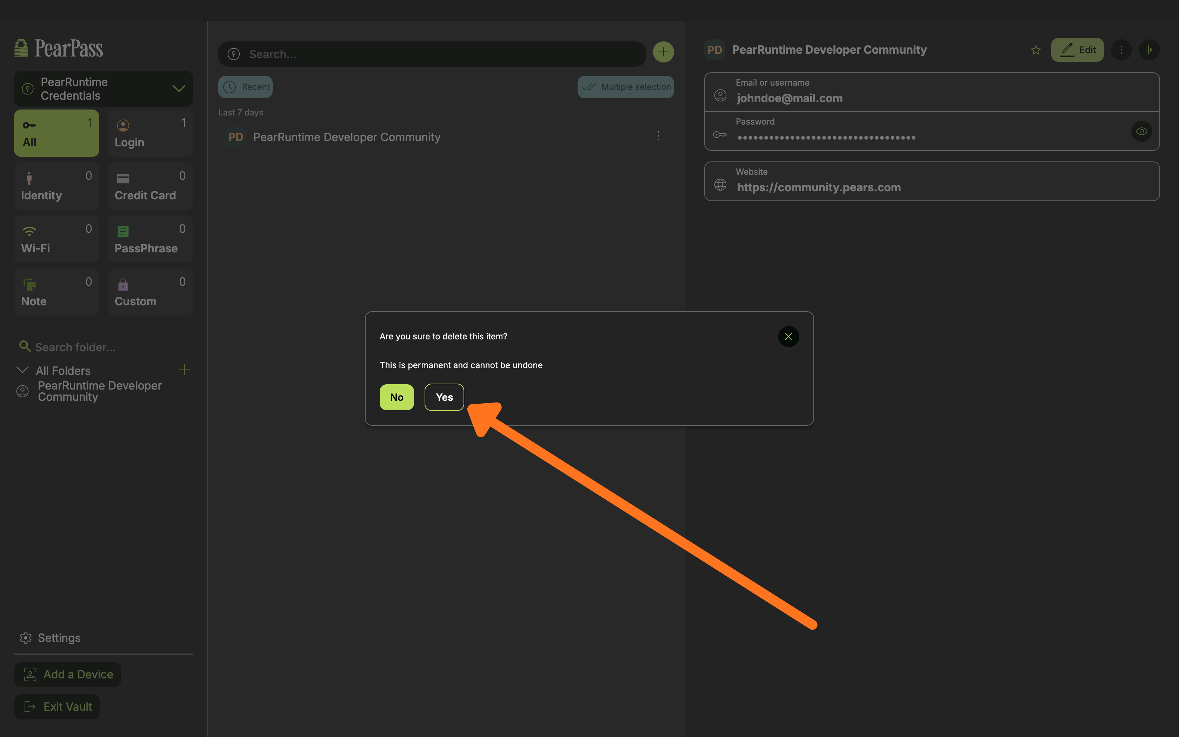Expand the PearRuntime Credentials vault dropdown
This screenshot has height=737, width=1179.
(x=179, y=89)
